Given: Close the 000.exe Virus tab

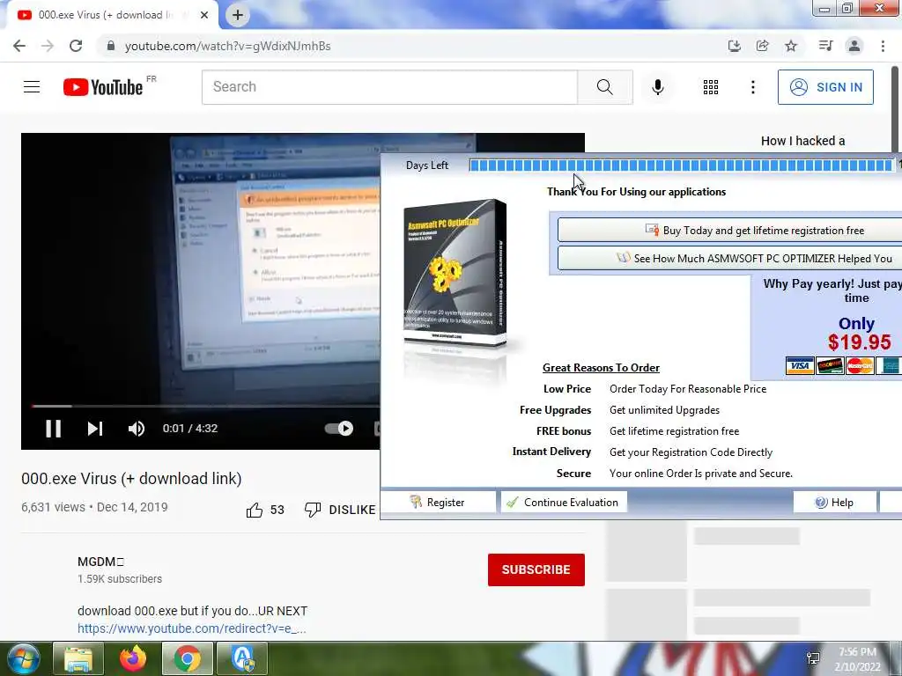Looking at the screenshot, I should [204, 16].
